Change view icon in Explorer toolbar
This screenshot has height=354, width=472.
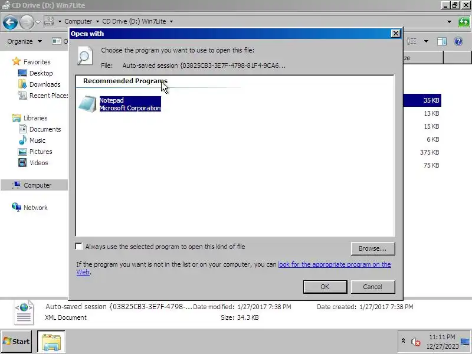tap(412, 41)
